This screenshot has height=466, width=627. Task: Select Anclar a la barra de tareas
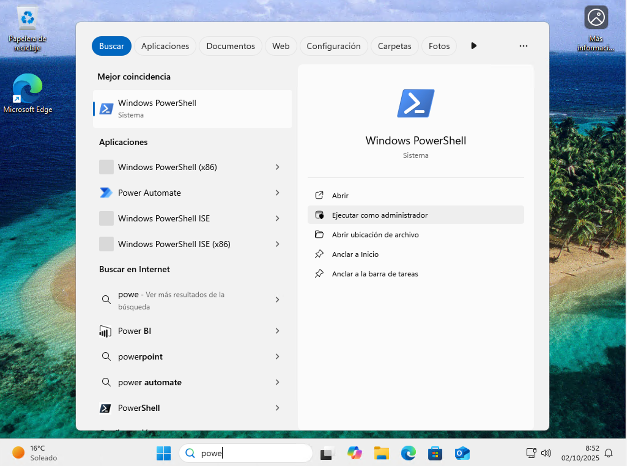click(x=416, y=274)
